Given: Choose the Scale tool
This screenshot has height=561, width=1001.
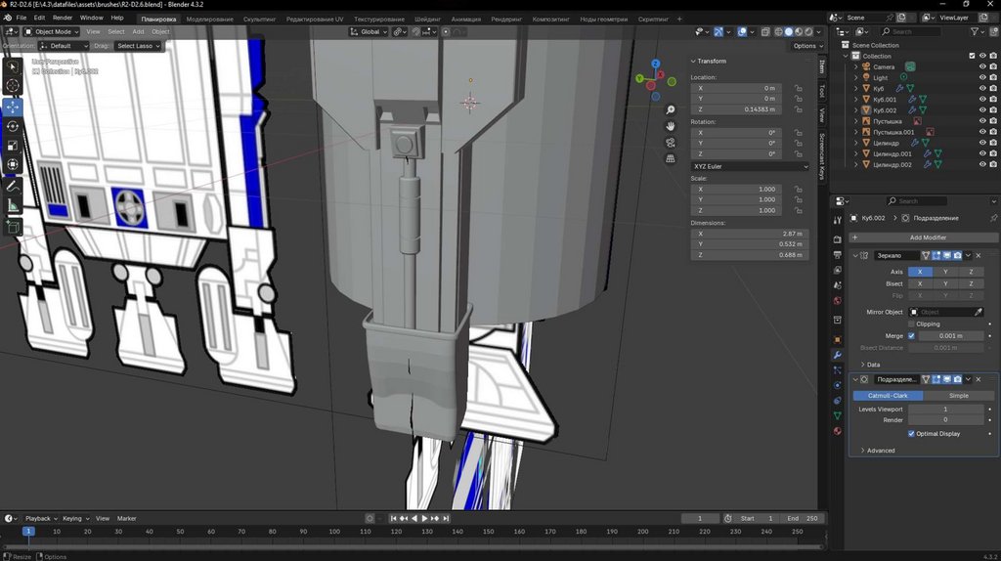Looking at the screenshot, I should [13, 146].
